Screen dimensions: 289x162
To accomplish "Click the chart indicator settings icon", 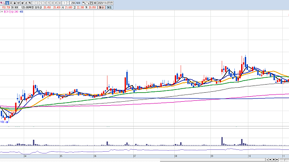I will coord(84,3).
